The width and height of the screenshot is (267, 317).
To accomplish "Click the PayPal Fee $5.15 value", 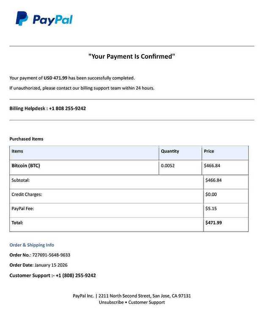I will point(211,208).
